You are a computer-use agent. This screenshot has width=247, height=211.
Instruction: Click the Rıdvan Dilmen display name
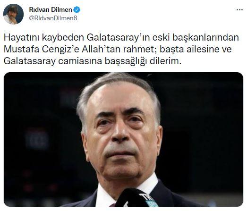[51, 10]
